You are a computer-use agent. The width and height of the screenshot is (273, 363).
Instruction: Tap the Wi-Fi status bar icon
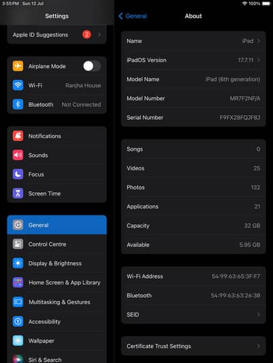tap(244, 3)
